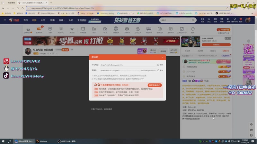Image resolution: width=257 pixels, height=144 pixels.
Task: Go to 首页 in navigation
Action: click(x=26, y=20)
